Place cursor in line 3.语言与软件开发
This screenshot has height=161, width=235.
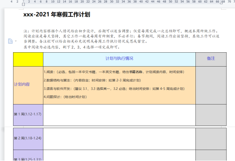pos(114,89)
